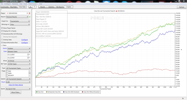The height and width of the screenshot is (100, 187).
Task: Click Clear All Filters Above link
Action: (16, 85)
